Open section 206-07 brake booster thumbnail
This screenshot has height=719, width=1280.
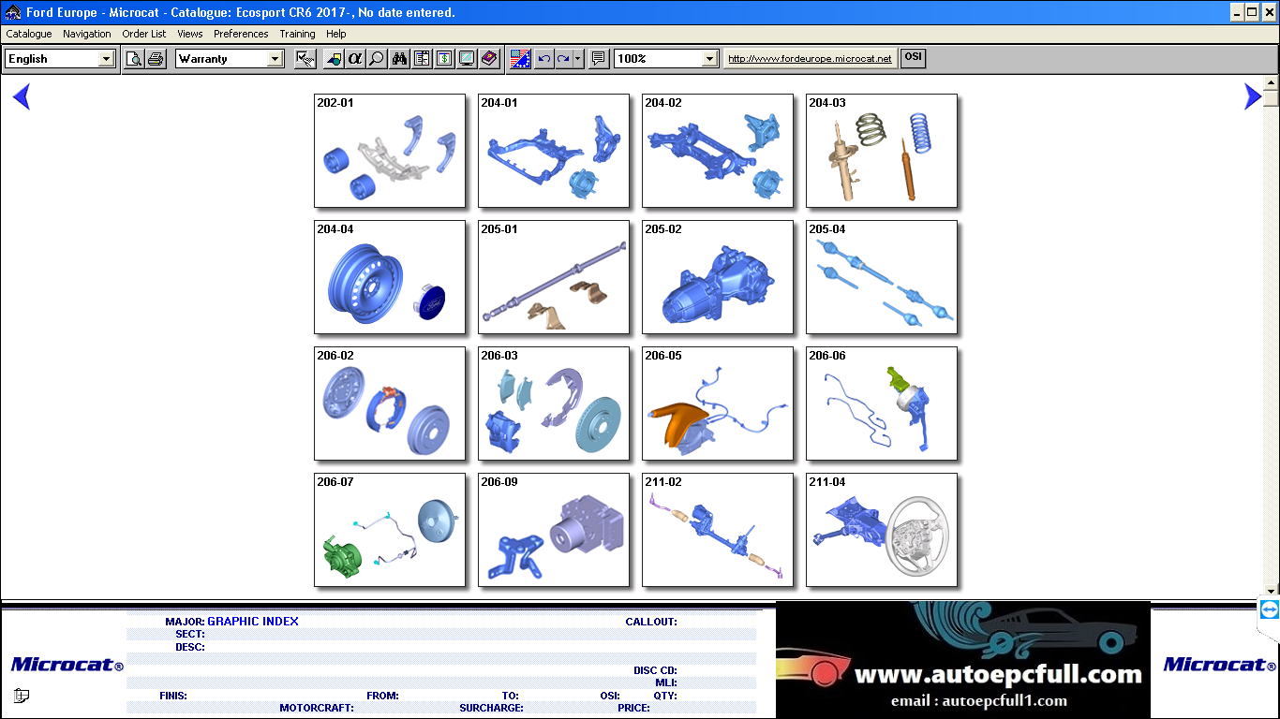tap(390, 530)
